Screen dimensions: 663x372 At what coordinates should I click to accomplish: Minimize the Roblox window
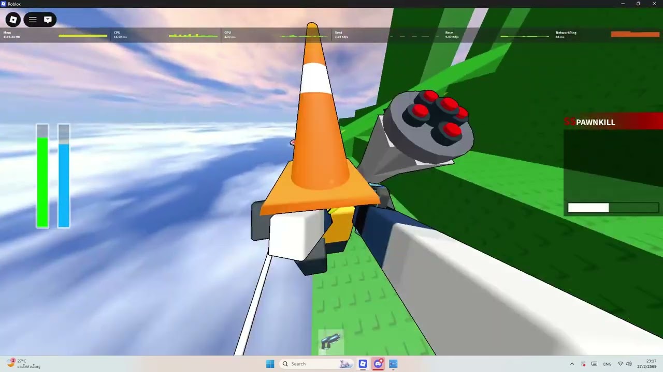[x=623, y=4]
